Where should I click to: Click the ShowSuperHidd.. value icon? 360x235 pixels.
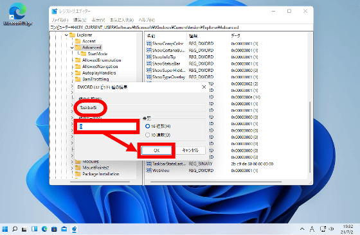click(148, 70)
